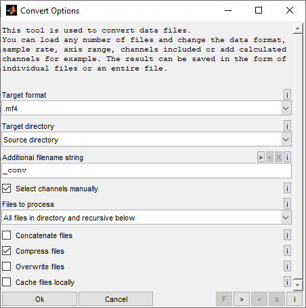Open info for Concatenate files option
306x308 pixels.
287,235
